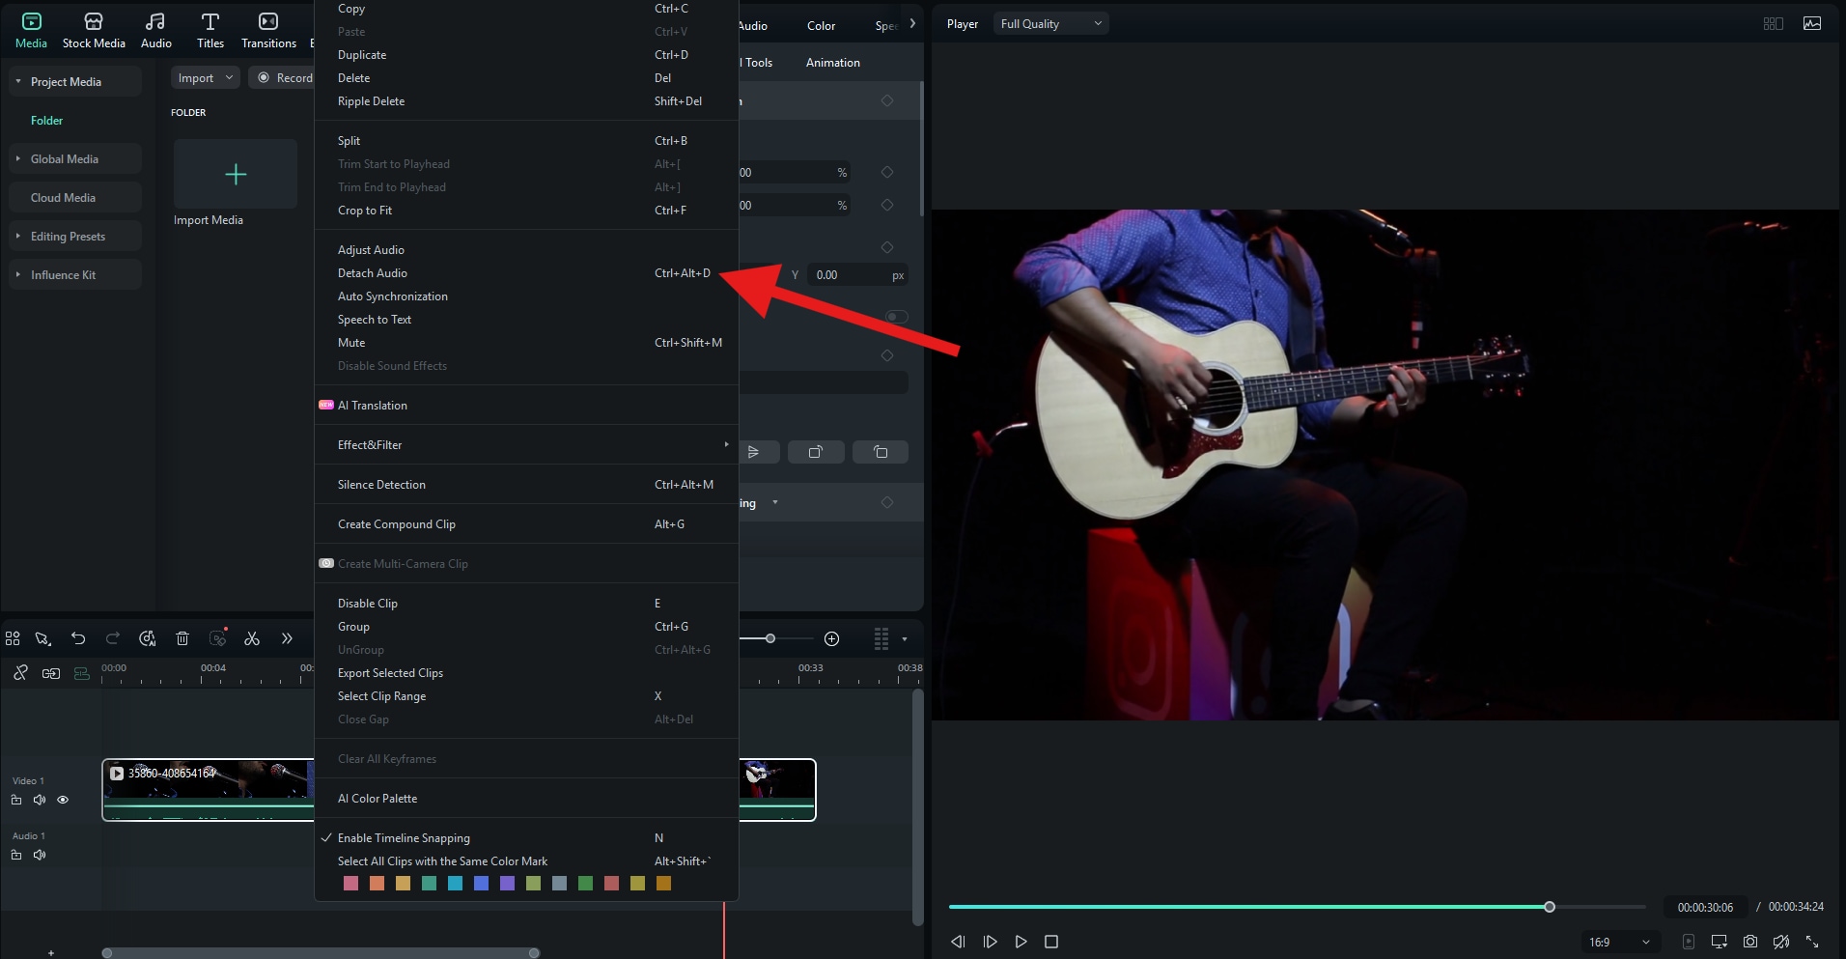This screenshot has width=1846, height=959.
Task: Click the Stop square button in player
Action: [1051, 942]
